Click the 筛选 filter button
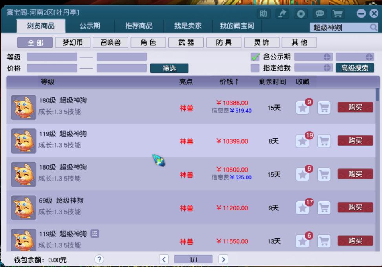Viewport: 382px width, 267px height. tap(169, 68)
